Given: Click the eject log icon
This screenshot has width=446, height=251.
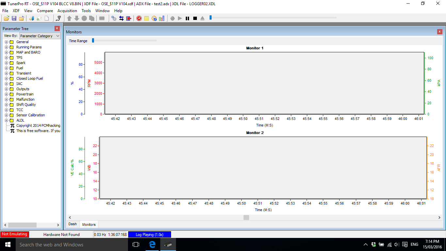Looking at the screenshot, I should click(202, 18).
